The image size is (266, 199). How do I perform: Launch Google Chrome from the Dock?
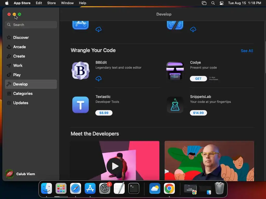click(x=169, y=188)
